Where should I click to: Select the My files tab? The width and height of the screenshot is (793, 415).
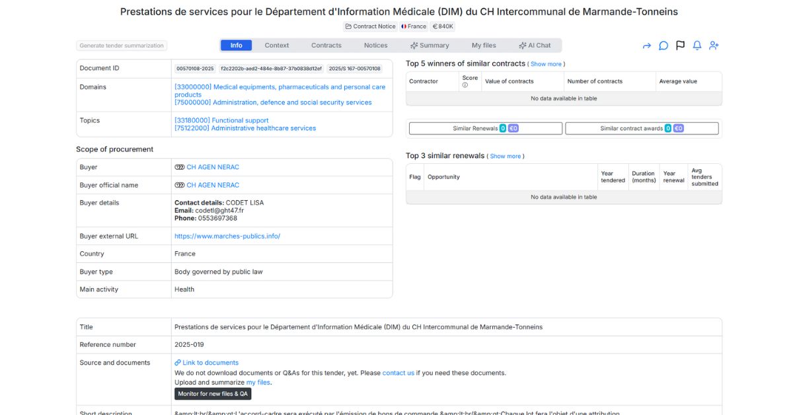point(484,46)
